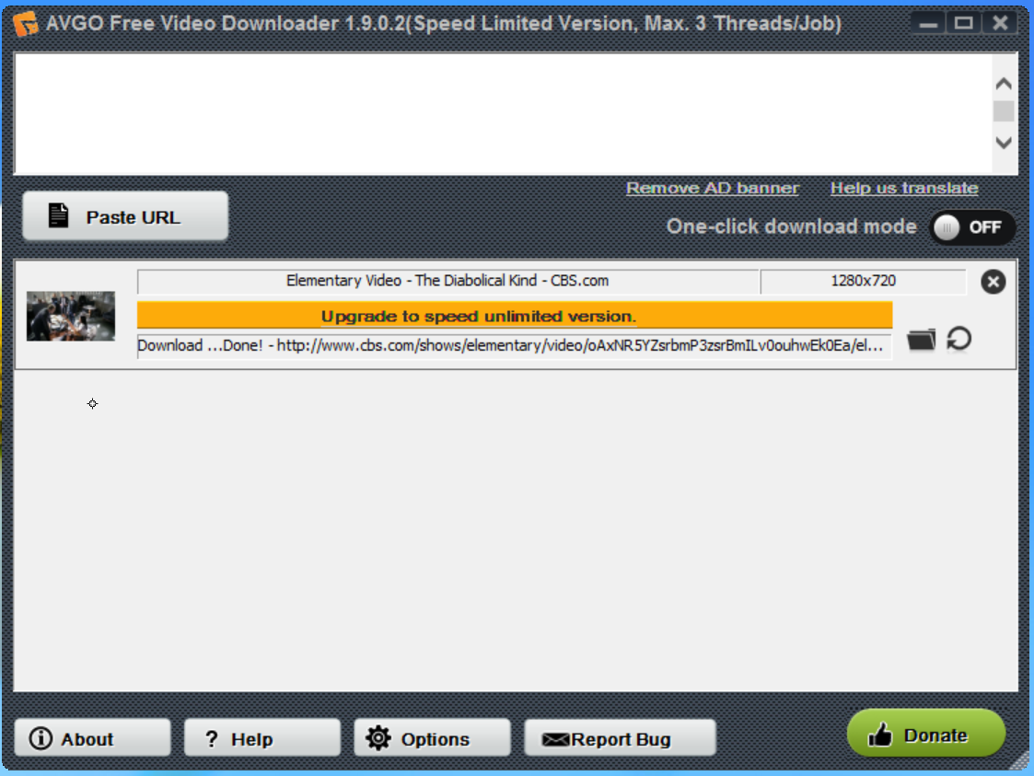1034x776 pixels.
Task: Click the One-click download mode label
Action: point(791,226)
